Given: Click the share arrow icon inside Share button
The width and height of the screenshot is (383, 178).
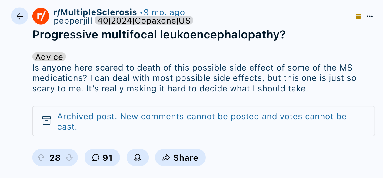Looking at the screenshot, I should point(166,158).
